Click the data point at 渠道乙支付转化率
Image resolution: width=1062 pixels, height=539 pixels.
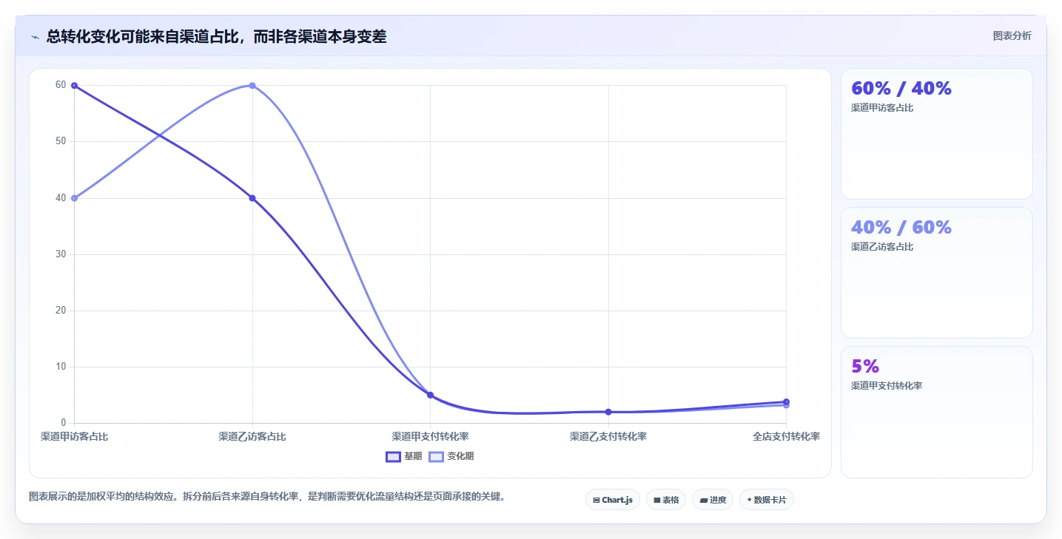(608, 412)
